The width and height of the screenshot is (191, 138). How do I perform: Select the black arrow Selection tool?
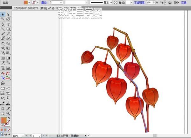pyautogui.click(x=3, y=15)
